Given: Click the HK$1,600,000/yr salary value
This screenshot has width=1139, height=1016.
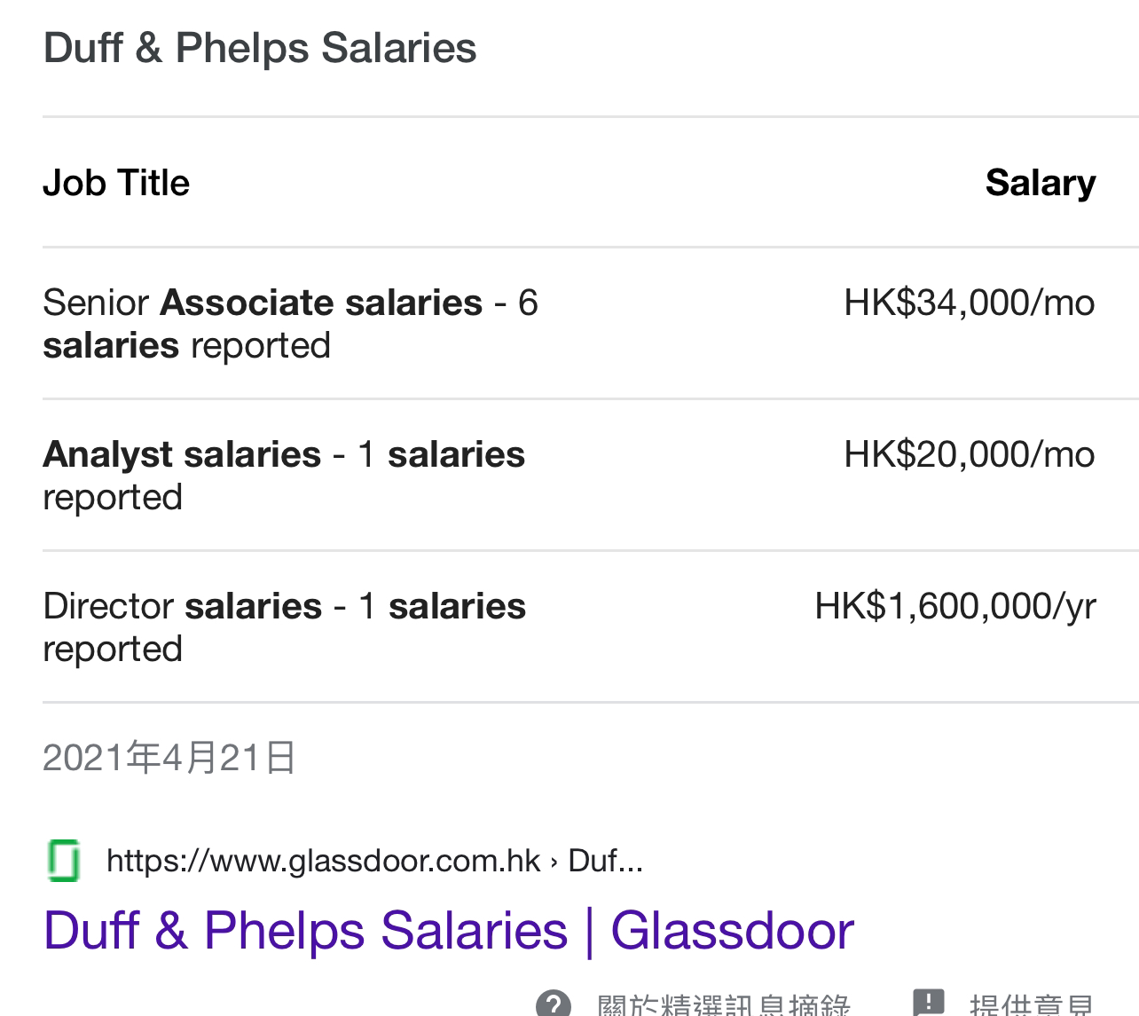Looking at the screenshot, I should [x=955, y=606].
